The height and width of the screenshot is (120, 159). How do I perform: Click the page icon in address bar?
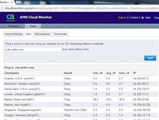2,8
